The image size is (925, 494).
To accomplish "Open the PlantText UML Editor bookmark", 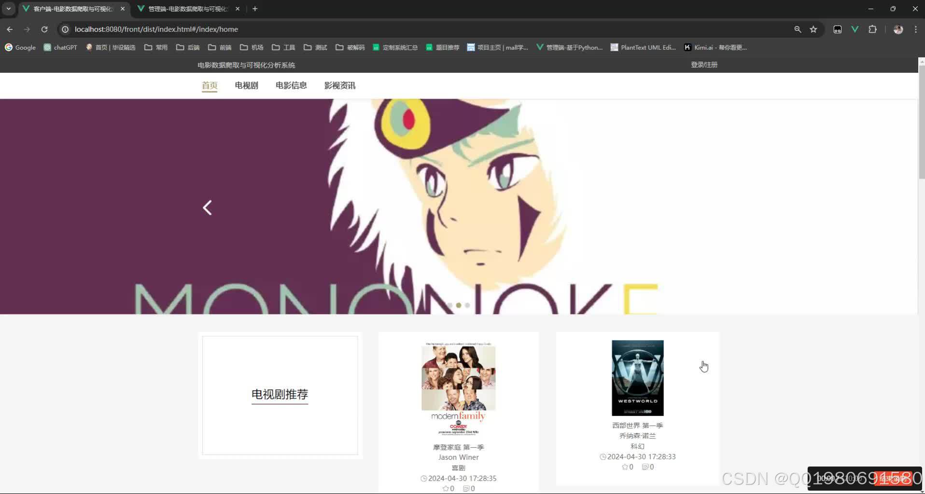I will tap(643, 47).
